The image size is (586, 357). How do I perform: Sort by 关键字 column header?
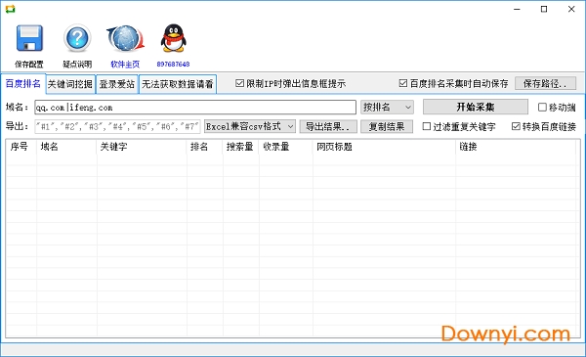142,147
